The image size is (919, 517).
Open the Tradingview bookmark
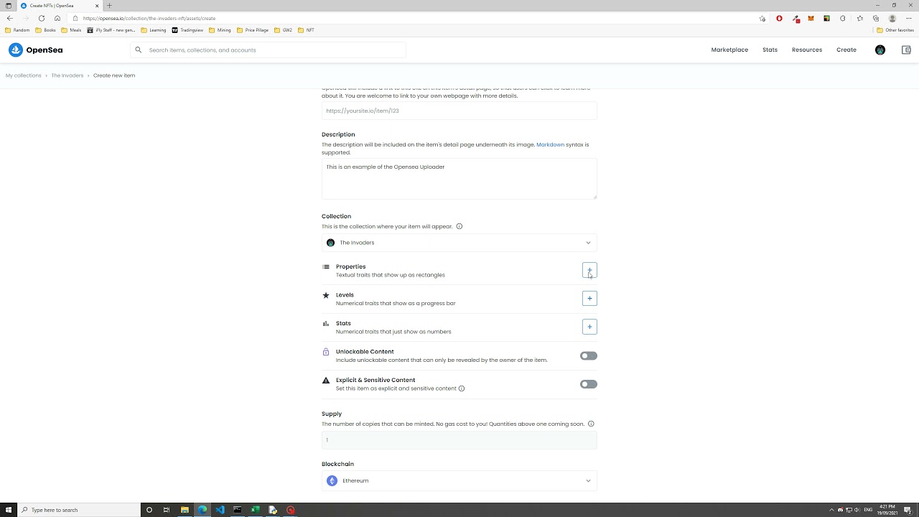pos(187,30)
